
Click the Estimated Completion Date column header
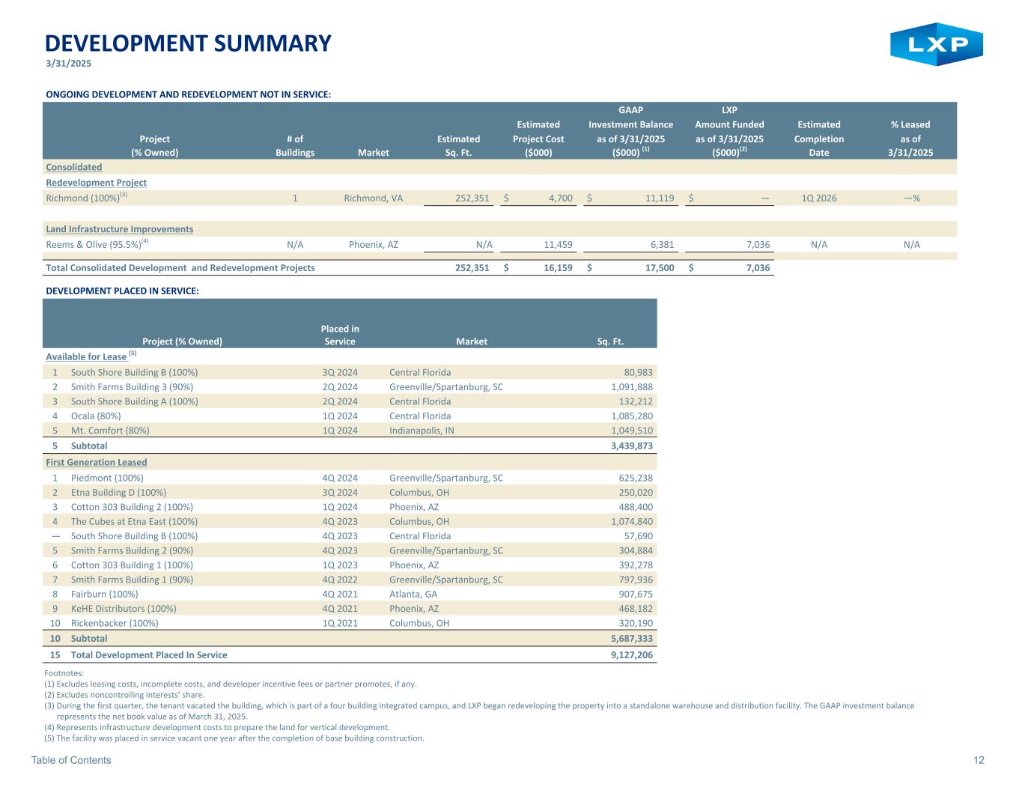tap(818, 139)
